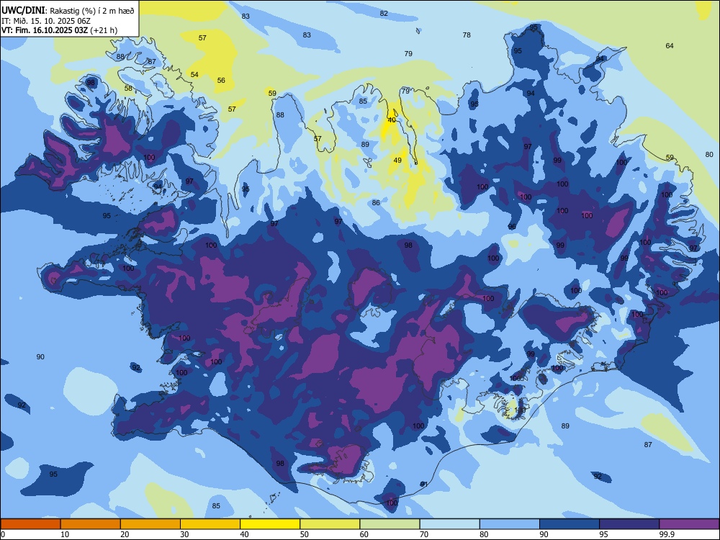Click the map value '91' near the south coast
This screenshot has height=540, width=720.
424,484
